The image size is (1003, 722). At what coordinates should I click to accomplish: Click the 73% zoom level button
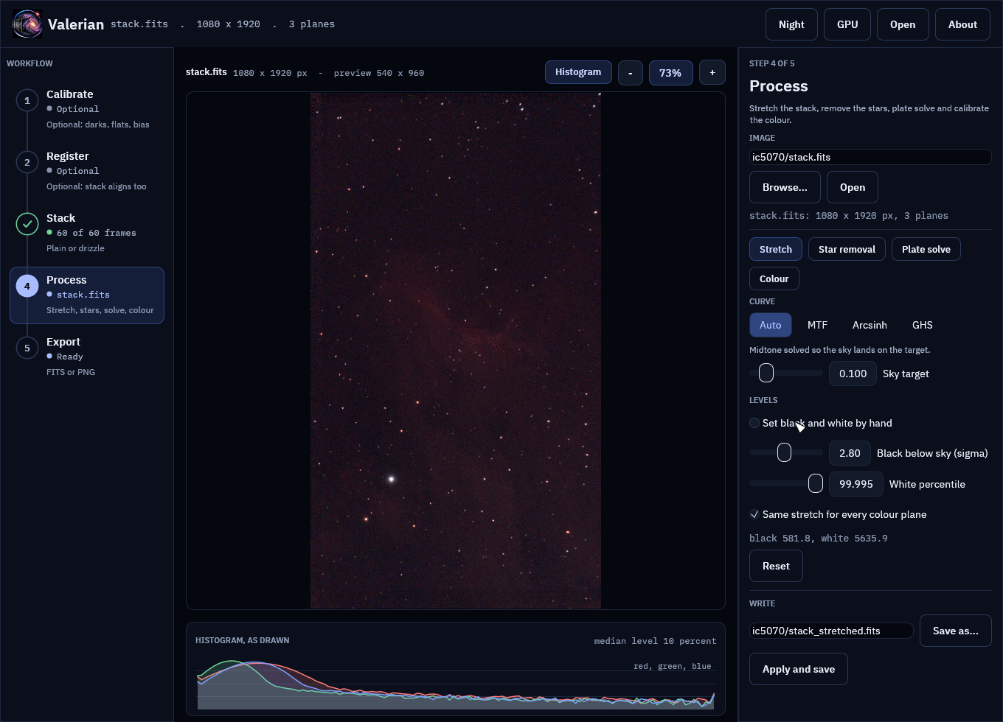coord(670,73)
